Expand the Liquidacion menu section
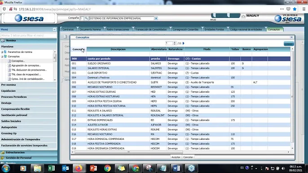 [28, 91]
